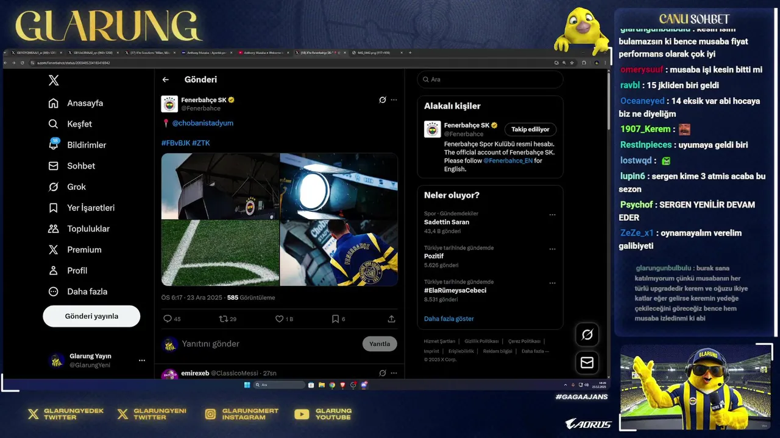Open the #ElaRümeysaCebeci trend

pyautogui.click(x=455, y=290)
